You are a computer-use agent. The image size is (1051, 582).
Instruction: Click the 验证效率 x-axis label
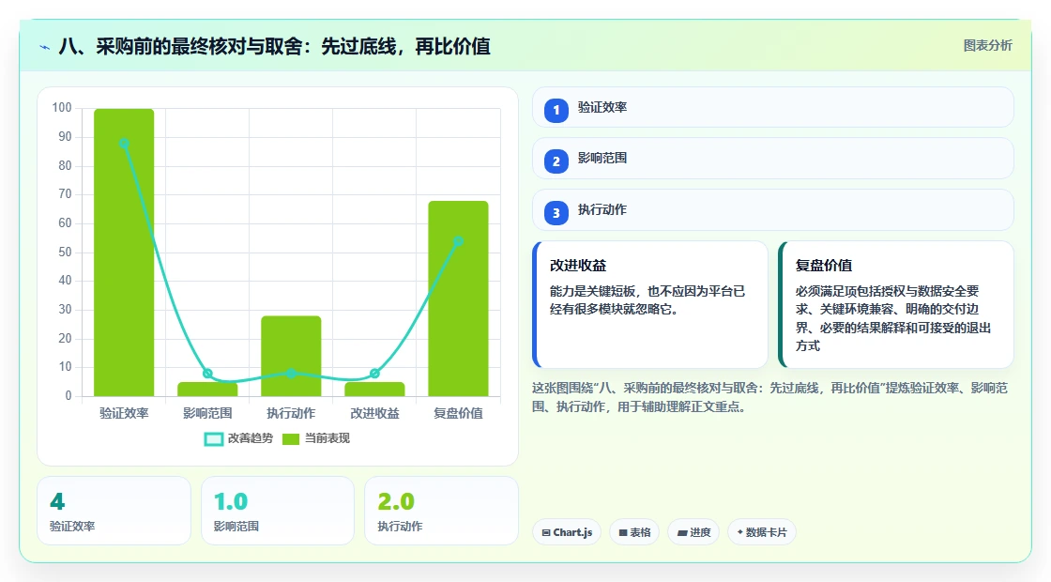(124, 413)
